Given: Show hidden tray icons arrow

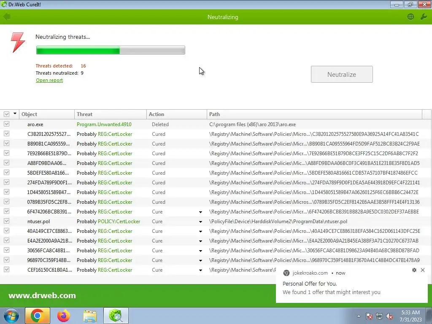Looking at the screenshot, I should click(359, 316).
